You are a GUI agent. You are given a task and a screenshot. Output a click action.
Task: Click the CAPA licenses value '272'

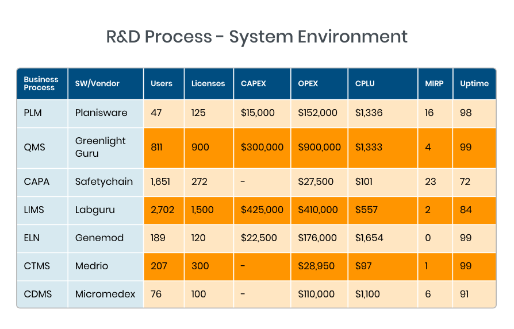tap(200, 181)
